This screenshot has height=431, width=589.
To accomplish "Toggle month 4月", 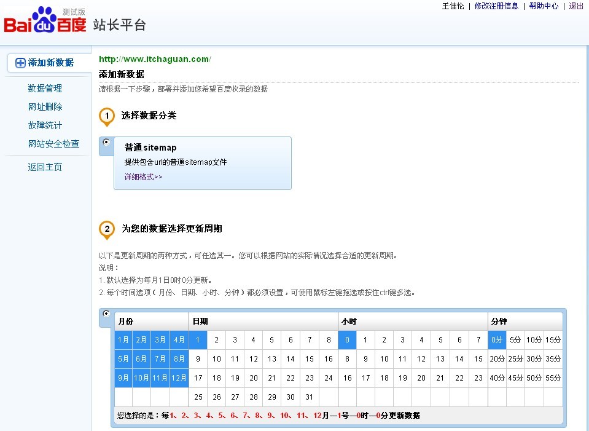I will coord(179,340).
